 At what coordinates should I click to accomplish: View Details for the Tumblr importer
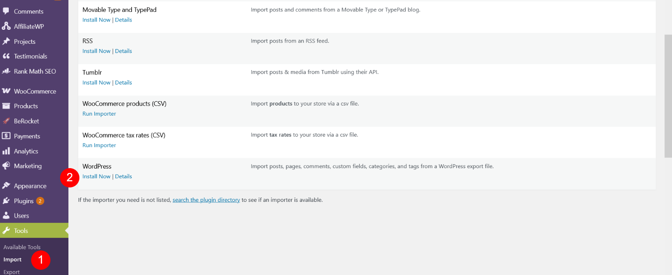click(x=123, y=82)
